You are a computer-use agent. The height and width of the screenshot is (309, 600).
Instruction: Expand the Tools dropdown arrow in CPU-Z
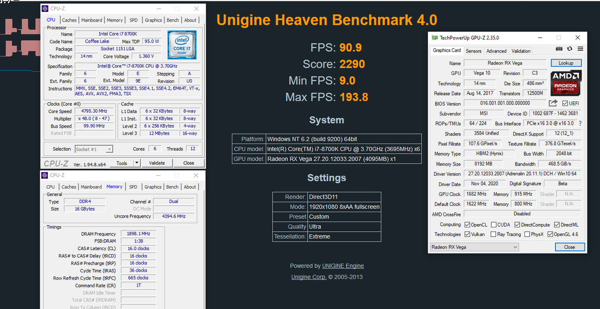(x=136, y=163)
